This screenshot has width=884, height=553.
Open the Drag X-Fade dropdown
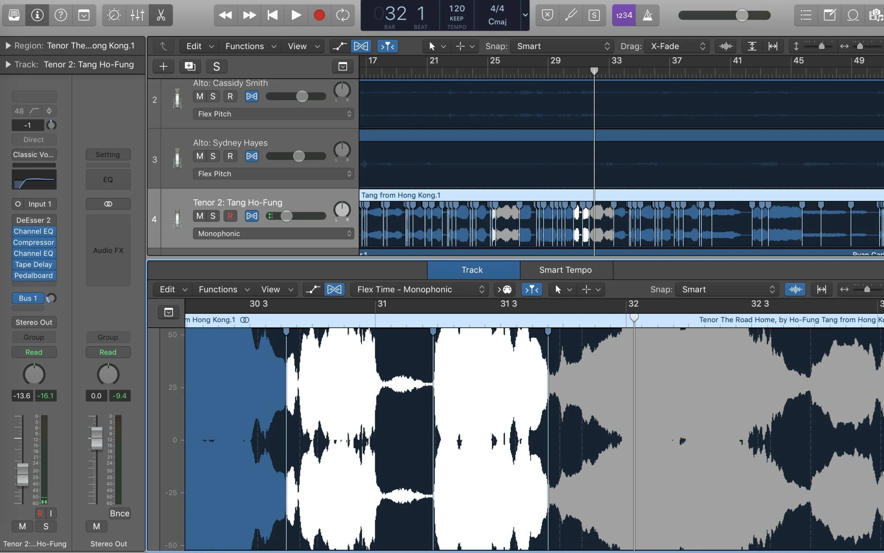677,46
